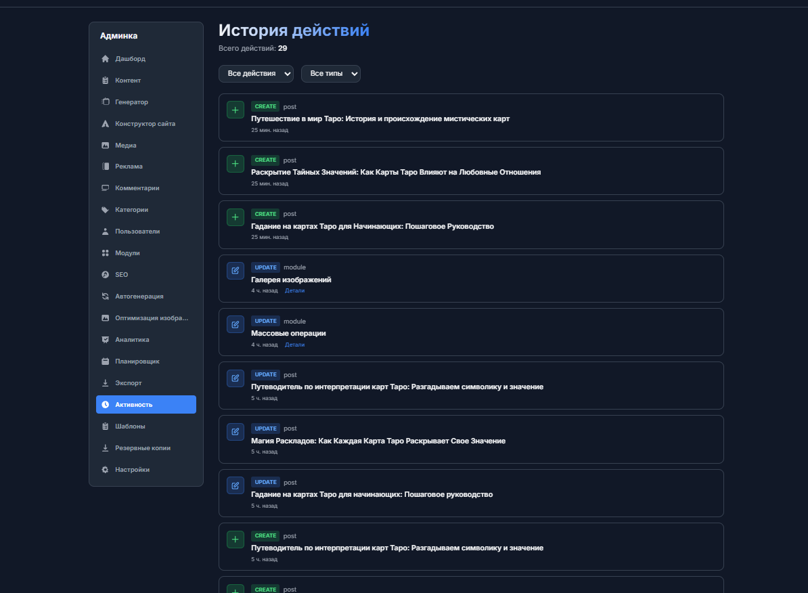Screen dimensions: 808x593
Task: Click Детали link under Массовые операции
Action: [x=294, y=345]
